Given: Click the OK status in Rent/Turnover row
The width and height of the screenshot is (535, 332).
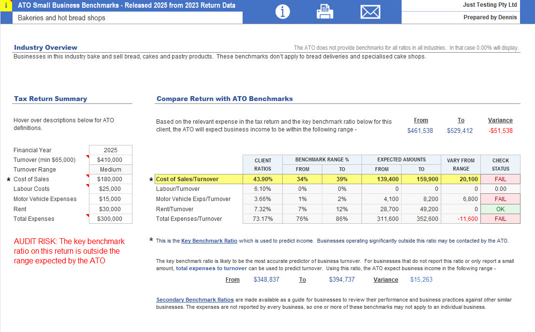Looking at the screenshot, I should 500,209.
